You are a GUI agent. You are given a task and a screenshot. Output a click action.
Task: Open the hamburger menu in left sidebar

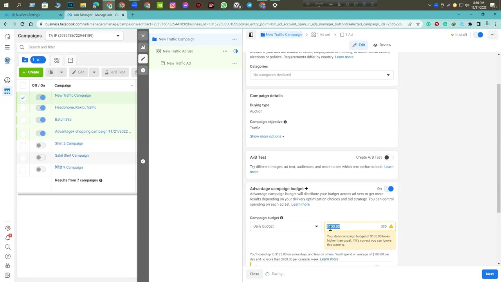[x=7, y=47]
